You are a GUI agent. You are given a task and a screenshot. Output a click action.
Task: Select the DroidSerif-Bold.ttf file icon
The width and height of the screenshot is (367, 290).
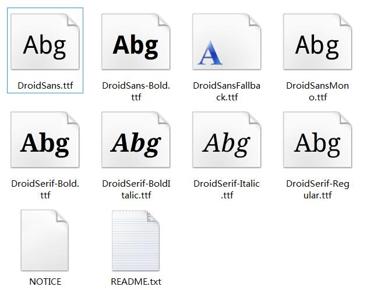(x=45, y=142)
